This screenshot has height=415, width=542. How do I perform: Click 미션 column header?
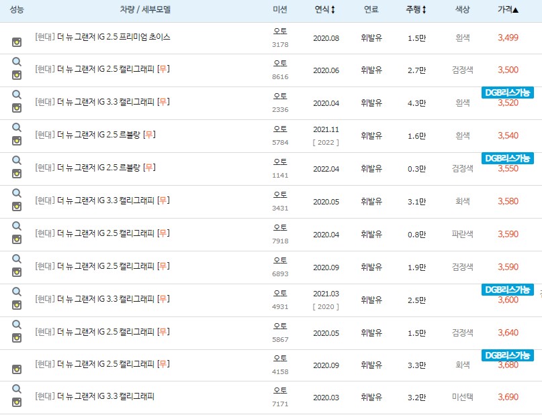[280, 9]
